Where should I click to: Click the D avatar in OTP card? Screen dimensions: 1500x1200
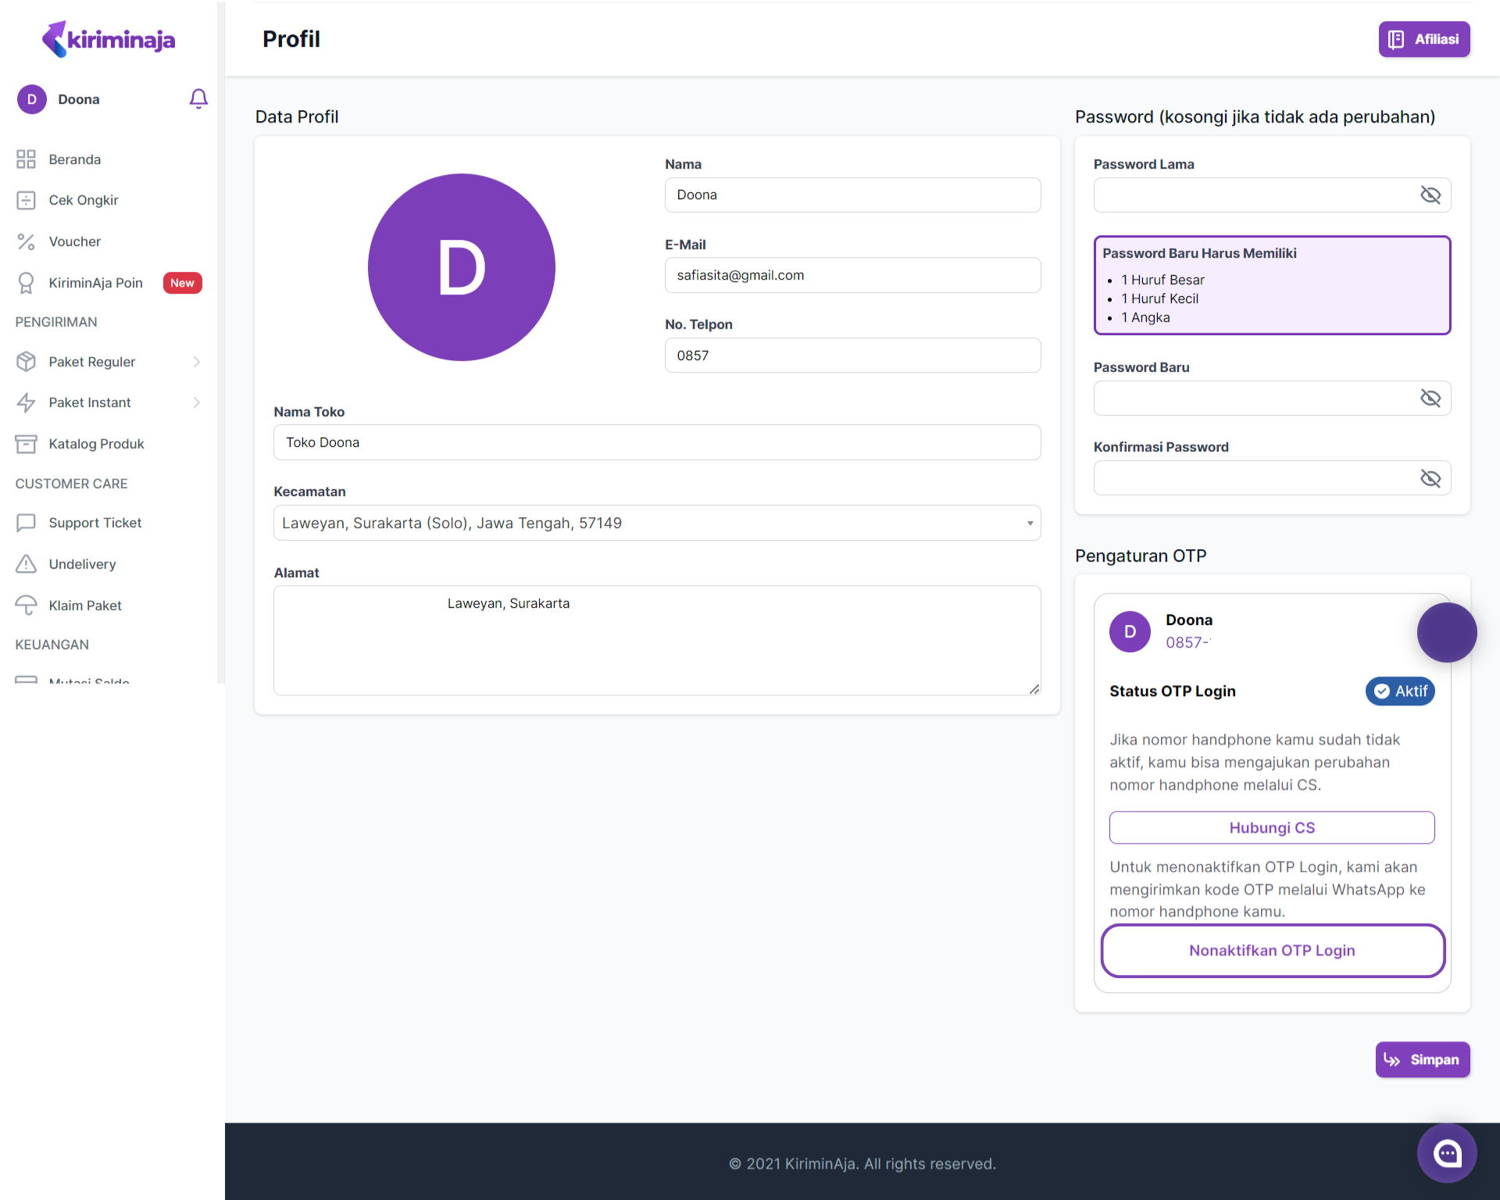click(1130, 631)
